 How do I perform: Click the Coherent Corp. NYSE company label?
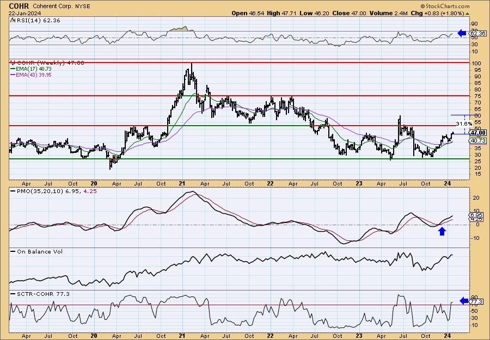click(x=62, y=6)
